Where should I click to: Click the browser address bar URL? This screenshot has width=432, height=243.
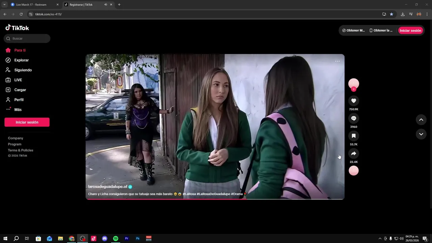tap(48, 14)
